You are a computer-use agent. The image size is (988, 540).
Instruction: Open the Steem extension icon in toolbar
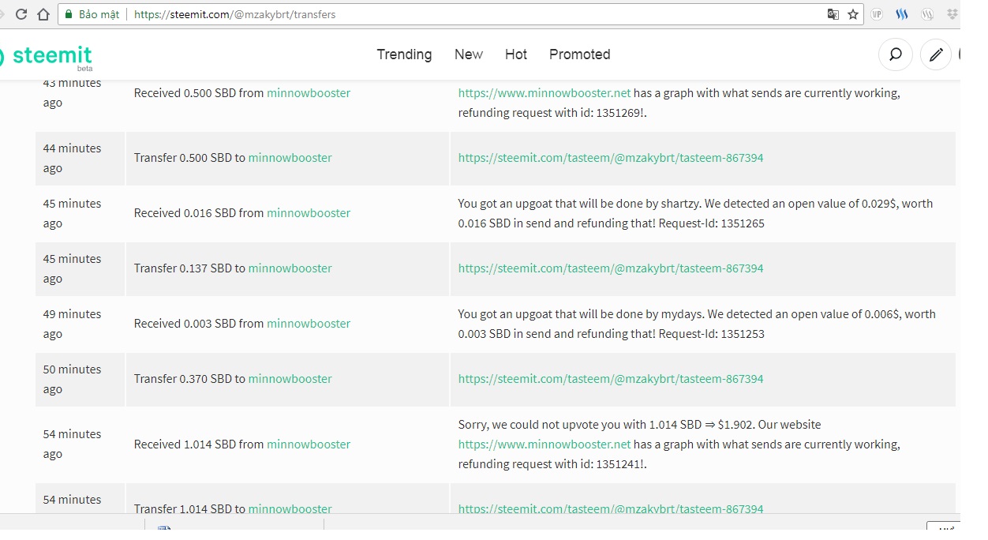point(902,14)
